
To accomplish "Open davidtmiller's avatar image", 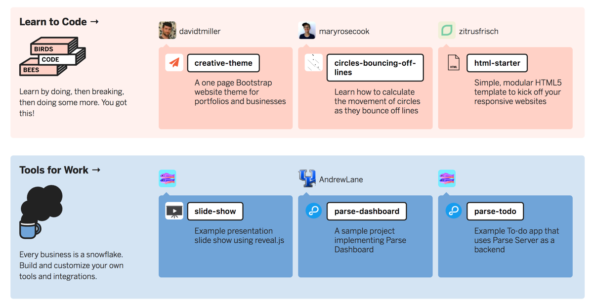I will pyautogui.click(x=168, y=31).
